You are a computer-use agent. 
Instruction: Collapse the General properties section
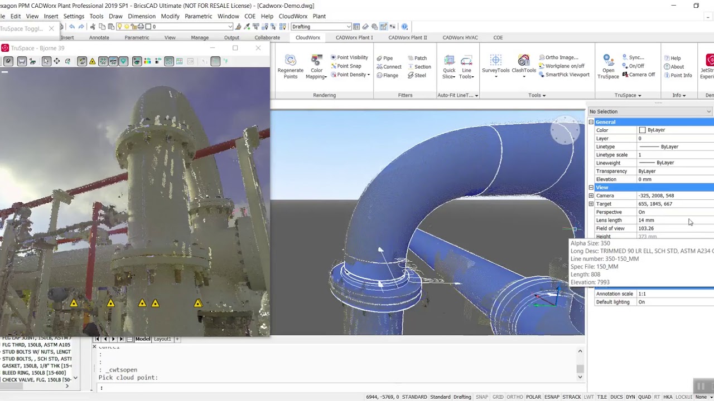tap(591, 122)
